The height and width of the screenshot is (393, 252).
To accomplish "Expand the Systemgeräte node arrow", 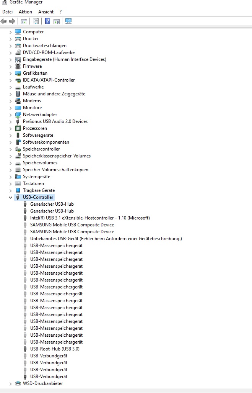I will click(10, 177).
